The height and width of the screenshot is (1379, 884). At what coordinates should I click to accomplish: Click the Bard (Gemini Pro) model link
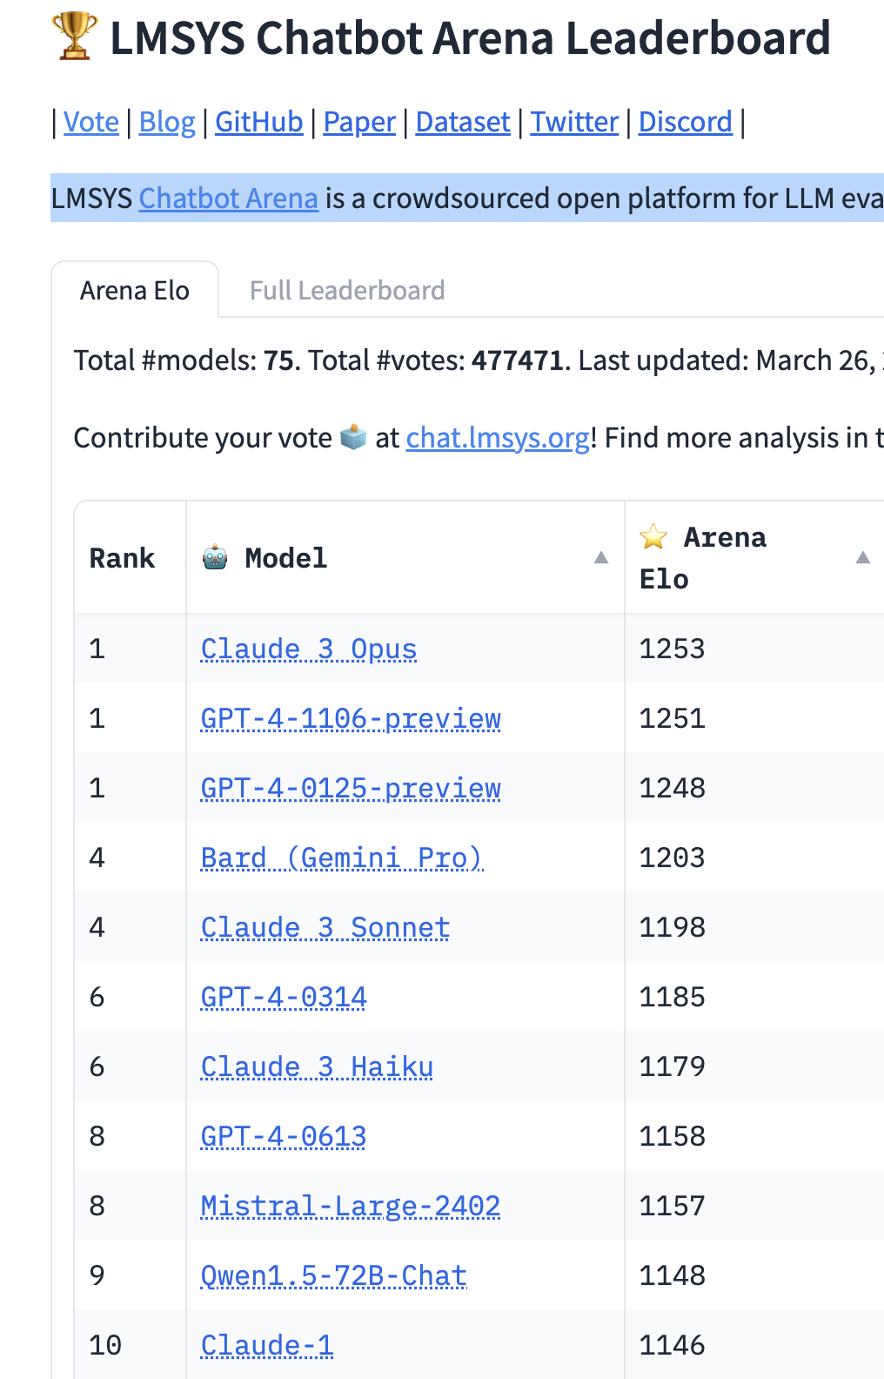pyautogui.click(x=341, y=858)
